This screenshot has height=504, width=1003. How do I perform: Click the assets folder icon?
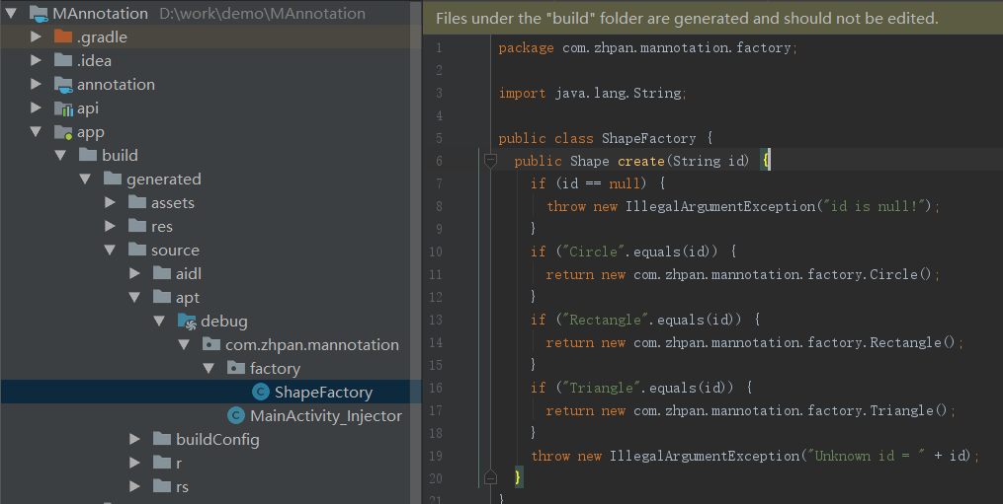(x=137, y=202)
